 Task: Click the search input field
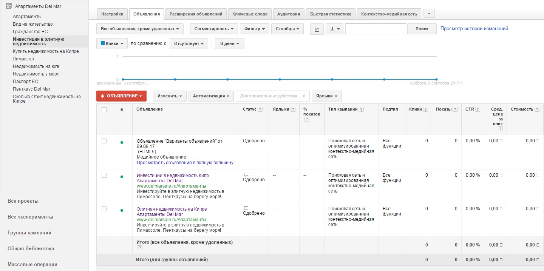(376, 29)
